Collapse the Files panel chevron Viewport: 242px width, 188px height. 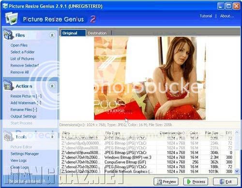coord(52,35)
